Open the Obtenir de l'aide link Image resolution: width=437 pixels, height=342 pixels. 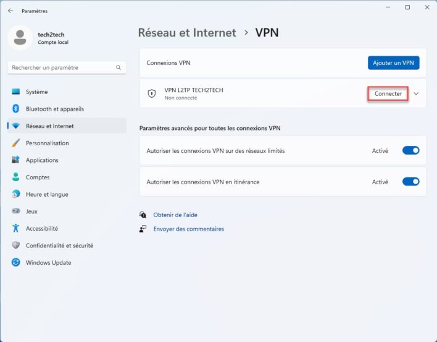click(x=175, y=215)
